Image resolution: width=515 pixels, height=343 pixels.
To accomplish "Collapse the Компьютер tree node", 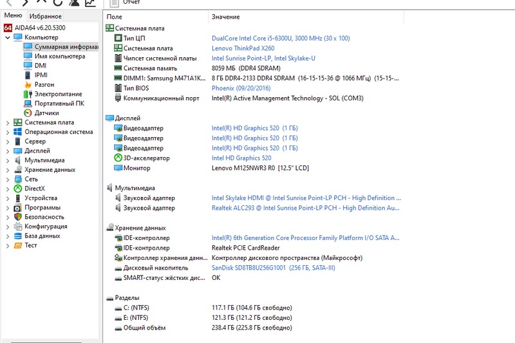I will click(x=8, y=37).
